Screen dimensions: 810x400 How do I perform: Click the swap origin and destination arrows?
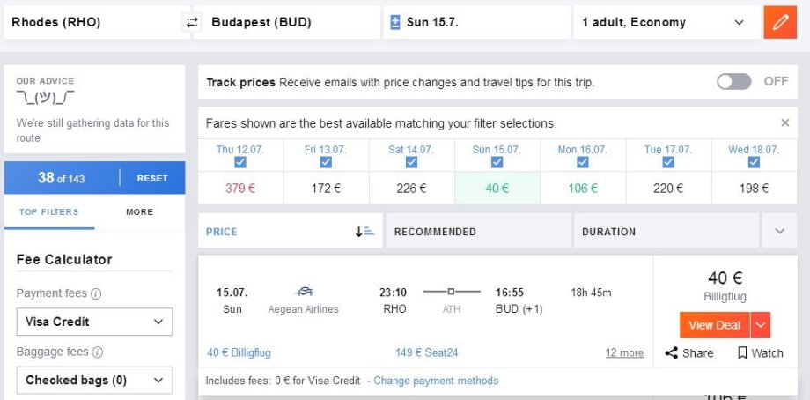point(192,23)
